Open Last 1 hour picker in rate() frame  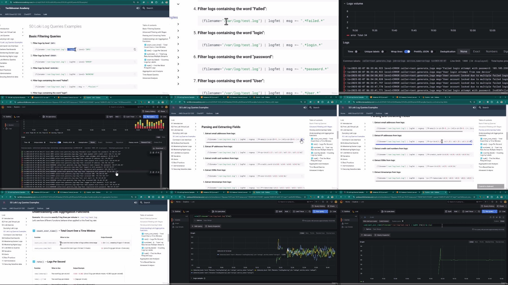299,211
